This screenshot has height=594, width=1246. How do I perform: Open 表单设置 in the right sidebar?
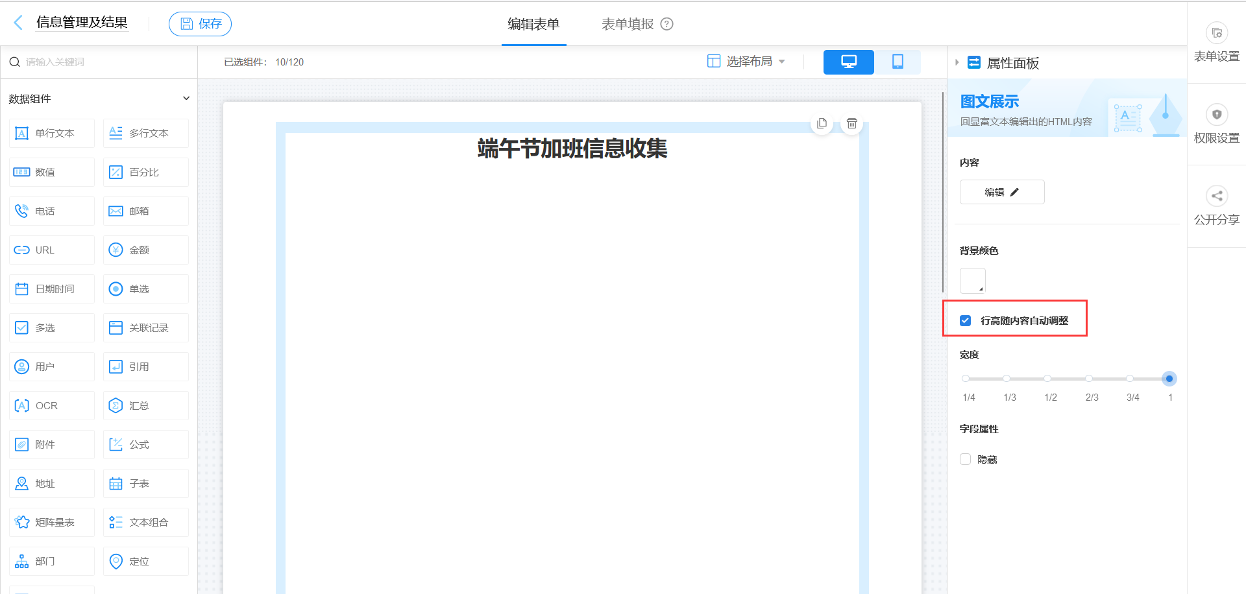[1216, 42]
